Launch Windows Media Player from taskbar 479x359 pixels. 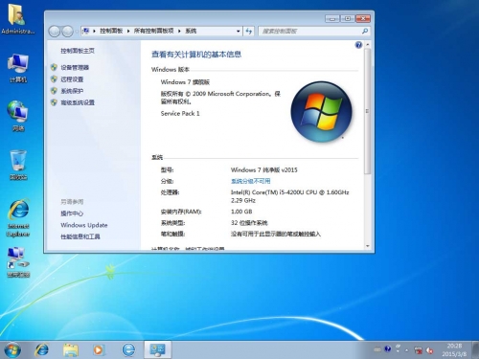click(x=99, y=350)
